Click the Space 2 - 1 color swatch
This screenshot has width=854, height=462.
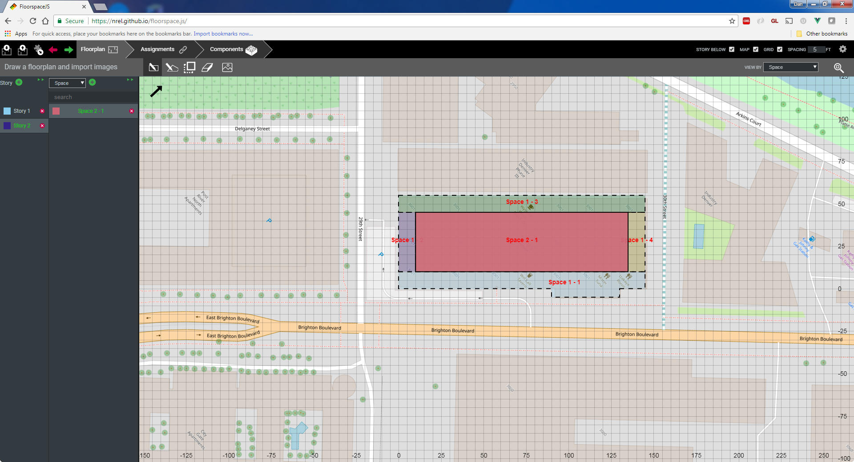tap(56, 111)
